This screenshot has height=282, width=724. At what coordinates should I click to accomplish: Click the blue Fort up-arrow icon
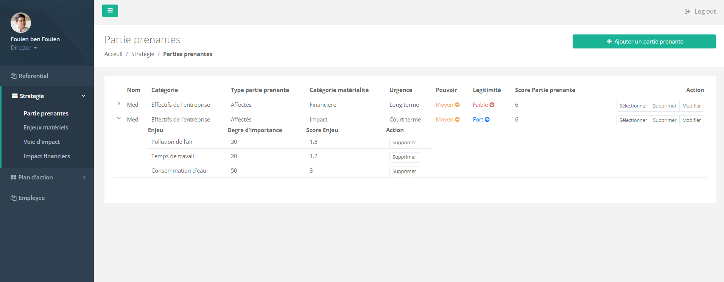coord(487,120)
